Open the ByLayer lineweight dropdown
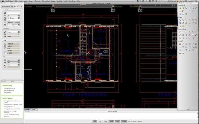199x124 pixels. [13, 25]
